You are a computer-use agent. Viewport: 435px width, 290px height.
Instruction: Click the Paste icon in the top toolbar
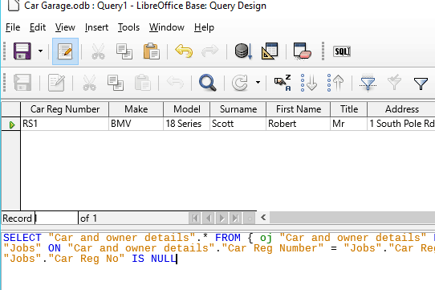click(151, 51)
